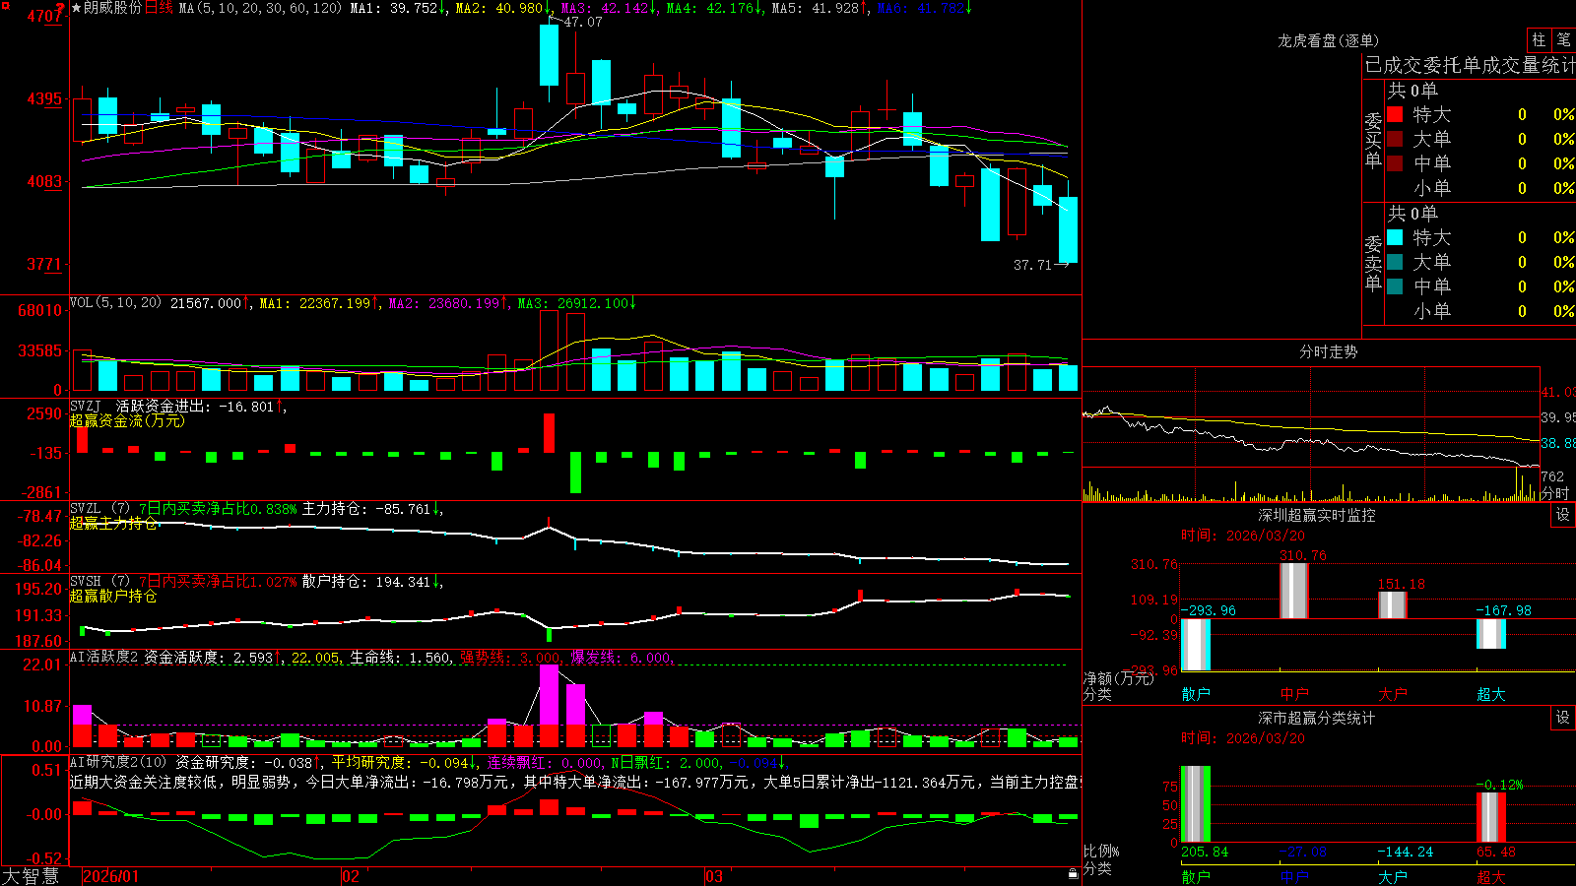The image size is (1576, 886).
Task: Click the 散户 205.84 bar in 分类统计
Action: coord(1196,804)
